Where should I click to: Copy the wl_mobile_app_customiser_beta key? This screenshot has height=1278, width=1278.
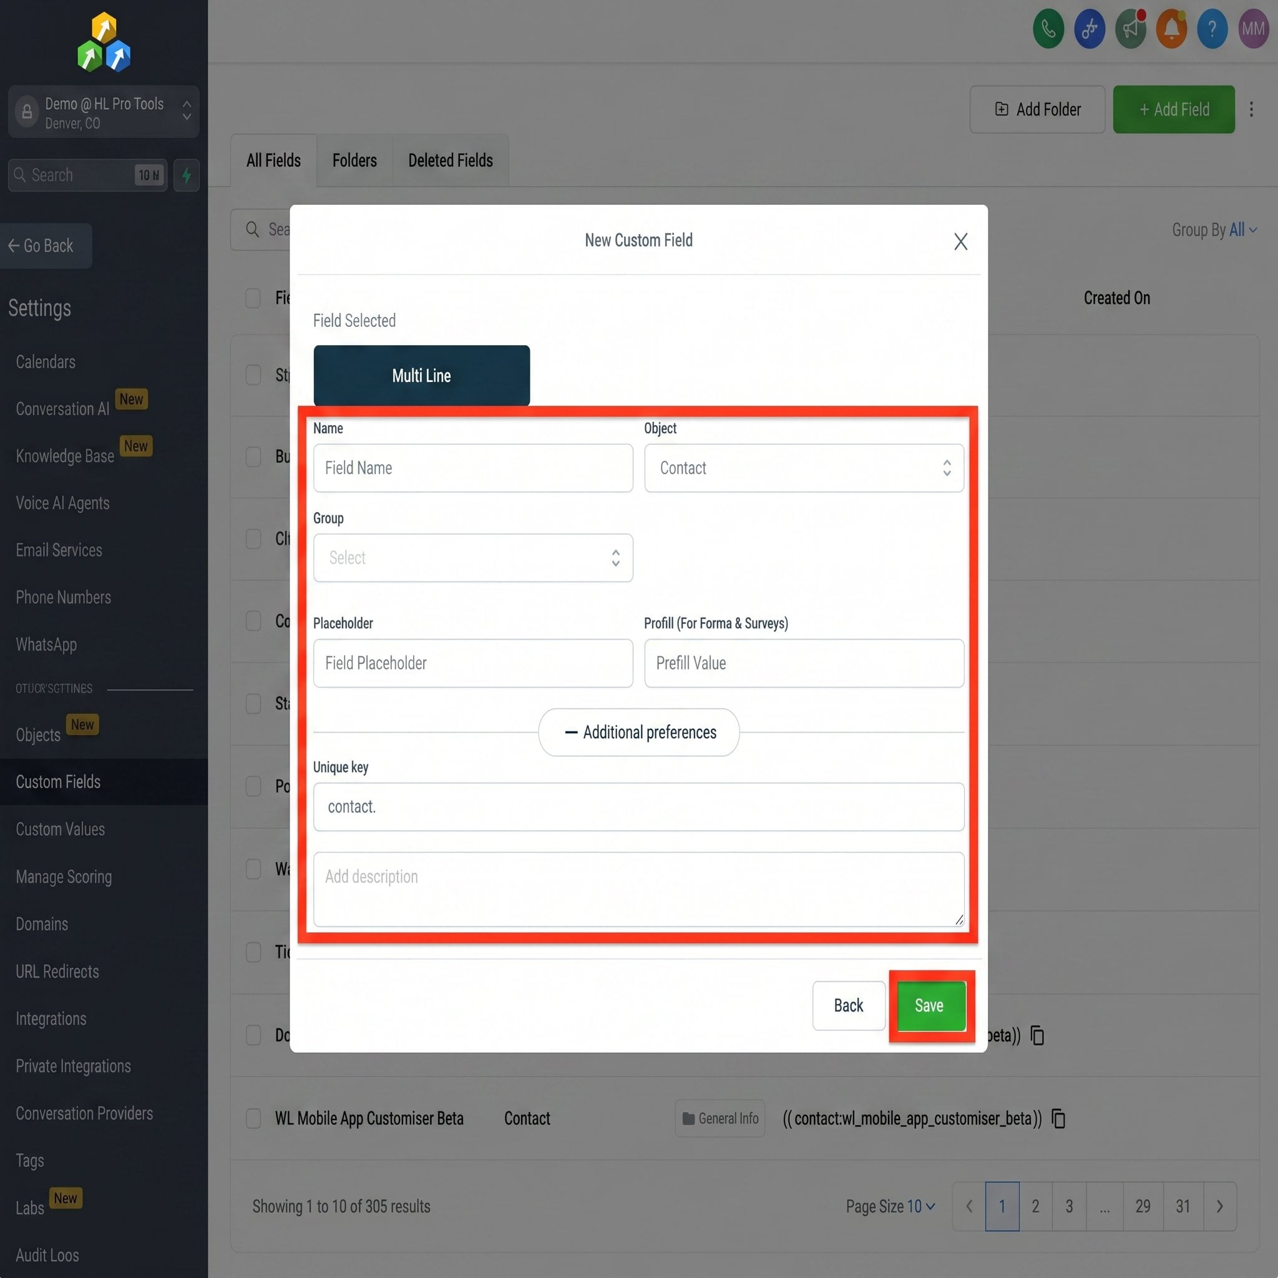[x=1058, y=1118]
